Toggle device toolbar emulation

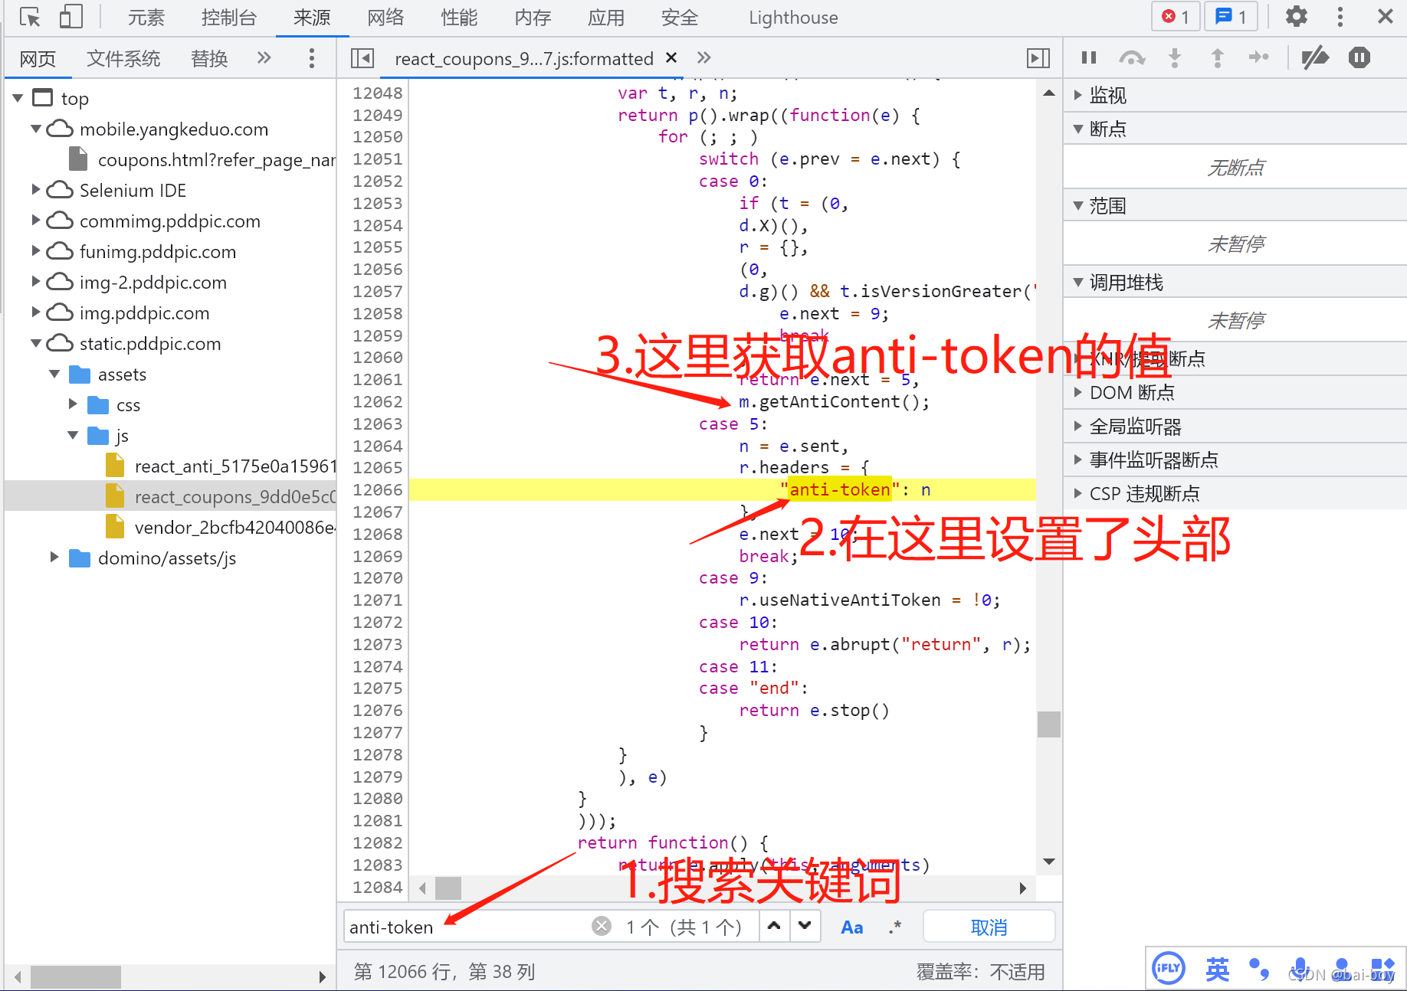pos(71,17)
